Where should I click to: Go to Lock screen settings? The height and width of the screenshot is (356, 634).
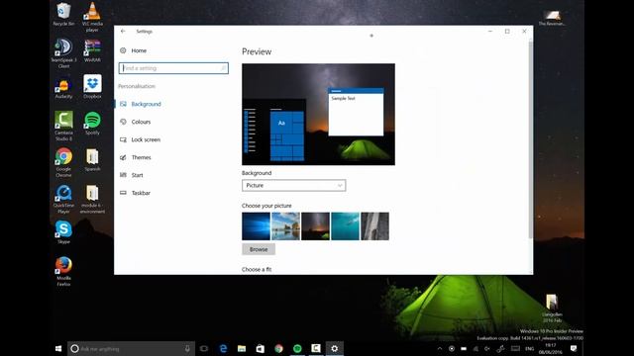click(x=141, y=139)
